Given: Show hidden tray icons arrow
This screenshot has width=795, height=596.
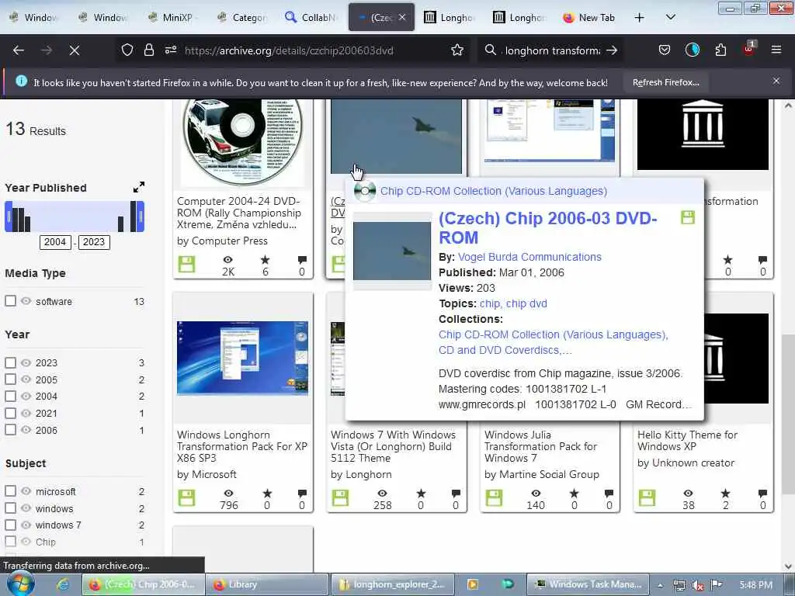Looking at the screenshot, I should 660,585.
